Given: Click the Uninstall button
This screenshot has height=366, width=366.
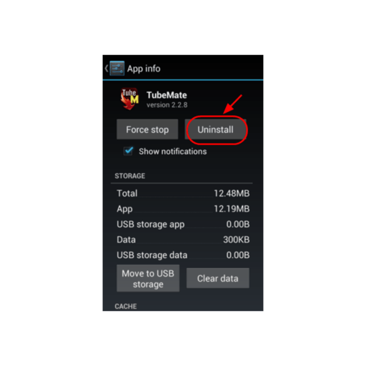Looking at the screenshot, I should [x=215, y=129].
